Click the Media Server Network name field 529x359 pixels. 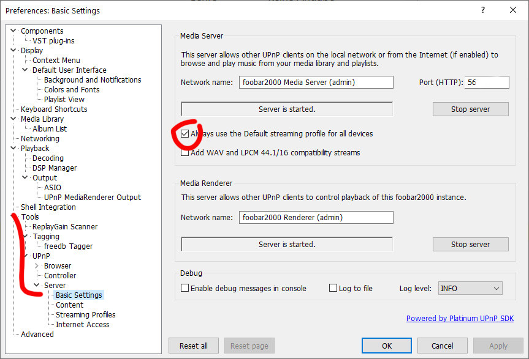tap(316, 83)
